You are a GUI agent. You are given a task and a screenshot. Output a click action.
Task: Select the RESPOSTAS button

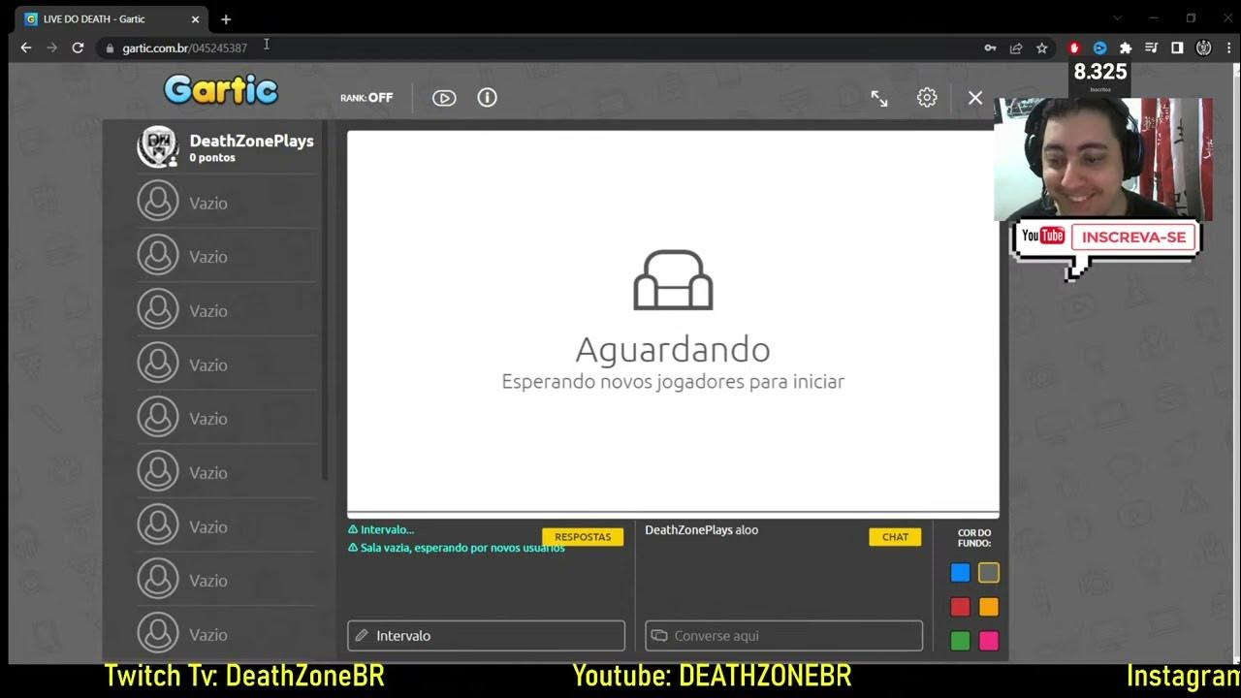(x=583, y=537)
